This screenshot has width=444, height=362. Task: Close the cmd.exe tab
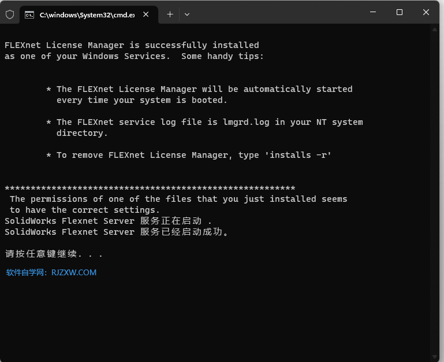[147, 14]
